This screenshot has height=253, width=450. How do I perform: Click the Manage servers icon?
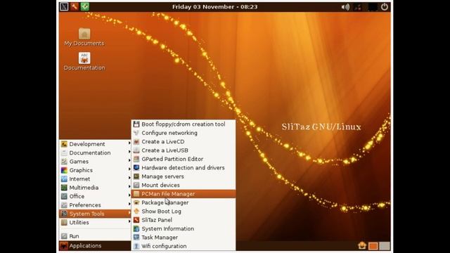click(136, 176)
